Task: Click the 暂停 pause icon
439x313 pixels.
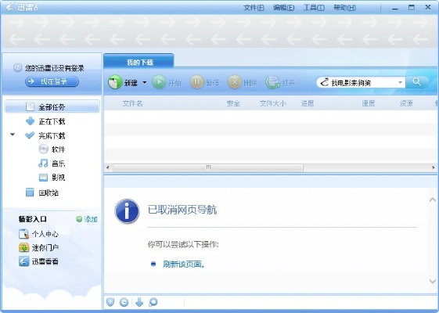Action: 197,82
